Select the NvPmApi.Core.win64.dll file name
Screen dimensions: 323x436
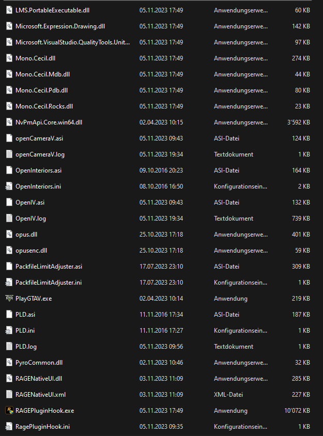coord(49,122)
